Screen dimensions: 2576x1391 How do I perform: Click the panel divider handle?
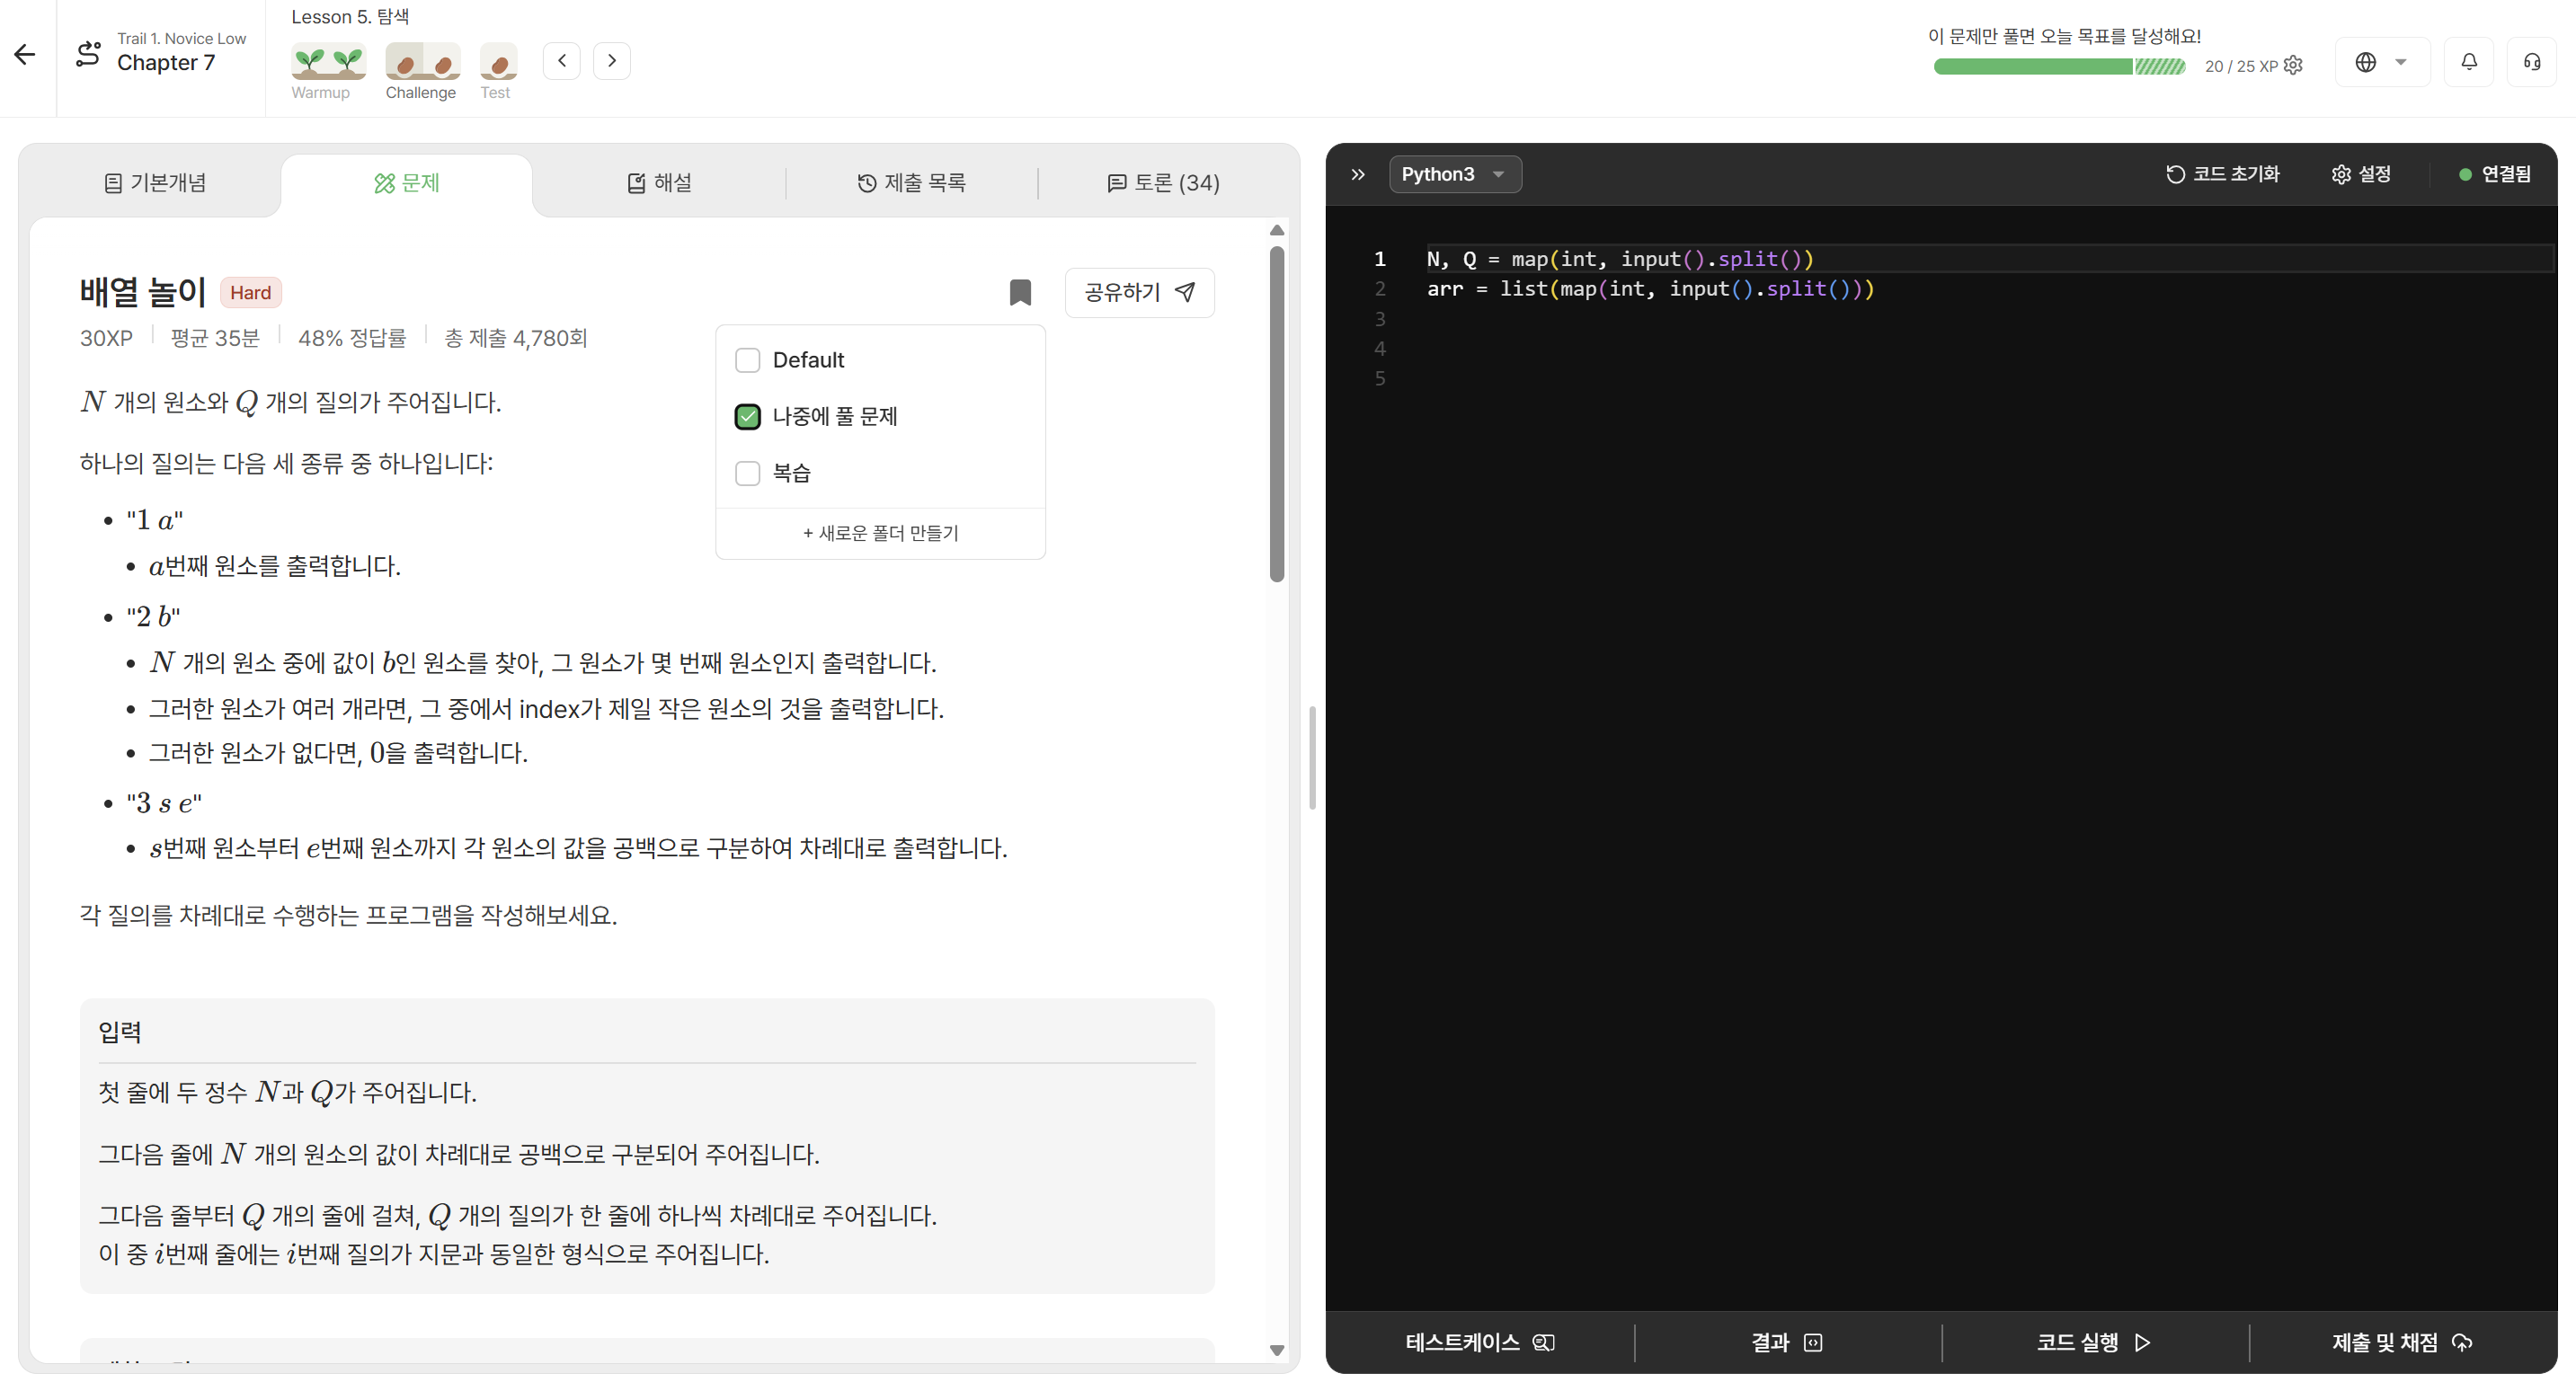pos(1312,757)
